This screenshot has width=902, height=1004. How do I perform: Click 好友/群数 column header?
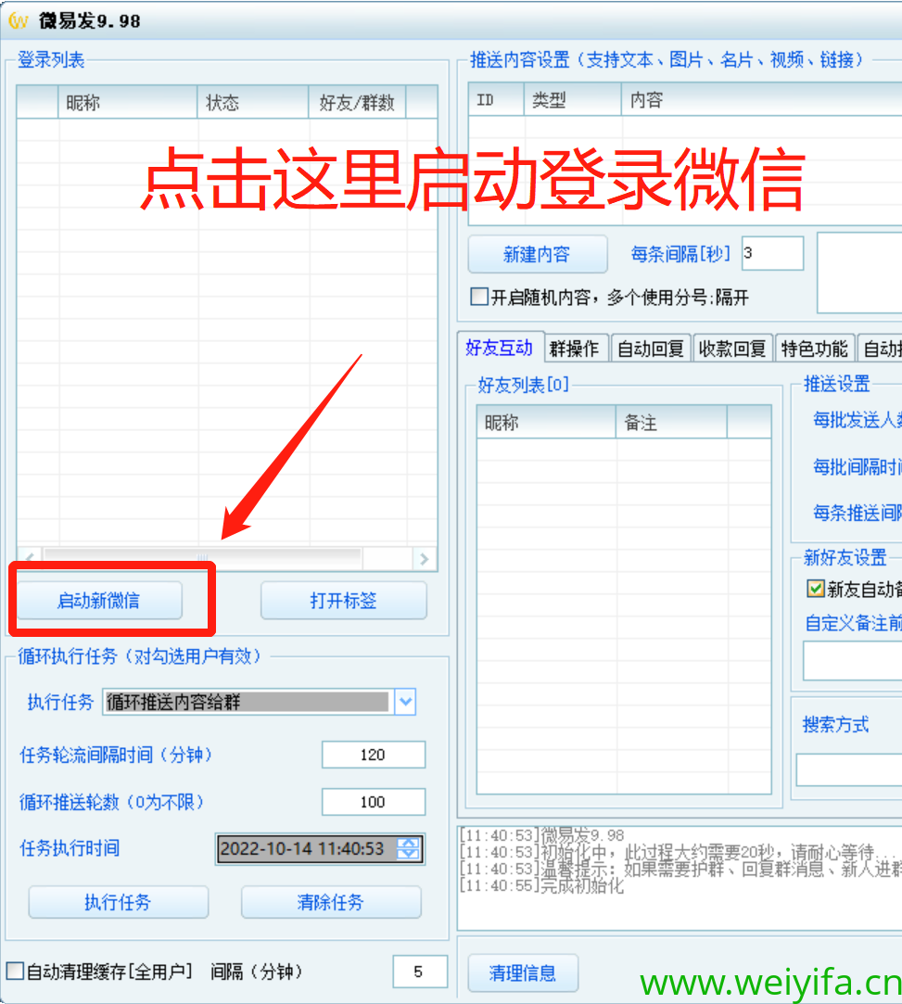(x=357, y=103)
